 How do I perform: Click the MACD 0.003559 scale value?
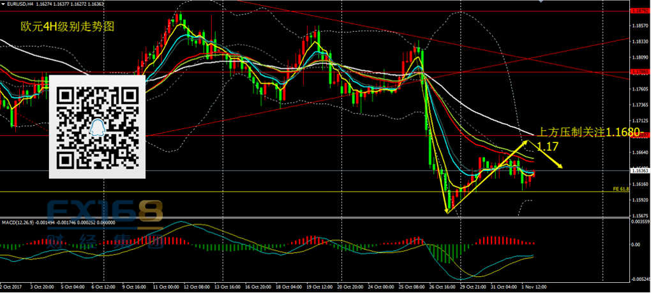pyautogui.click(x=640, y=223)
